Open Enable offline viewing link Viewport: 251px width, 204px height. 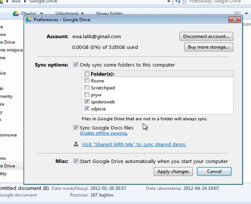point(104,133)
